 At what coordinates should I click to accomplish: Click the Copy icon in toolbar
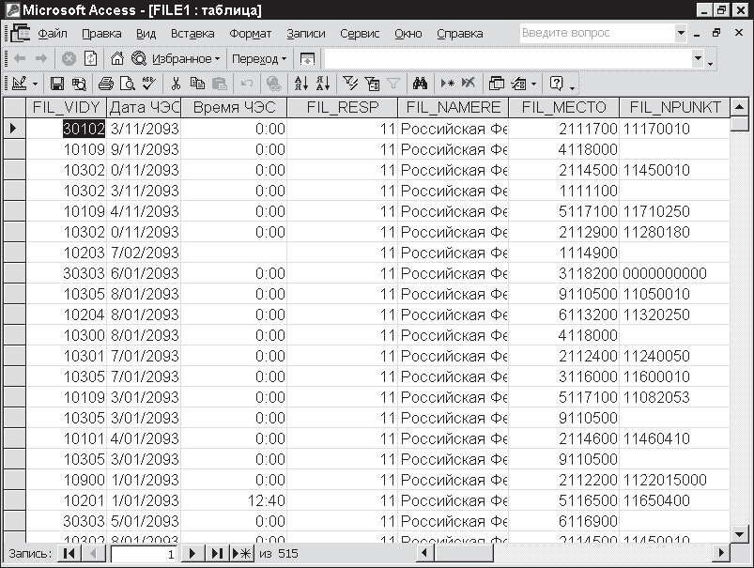click(195, 84)
